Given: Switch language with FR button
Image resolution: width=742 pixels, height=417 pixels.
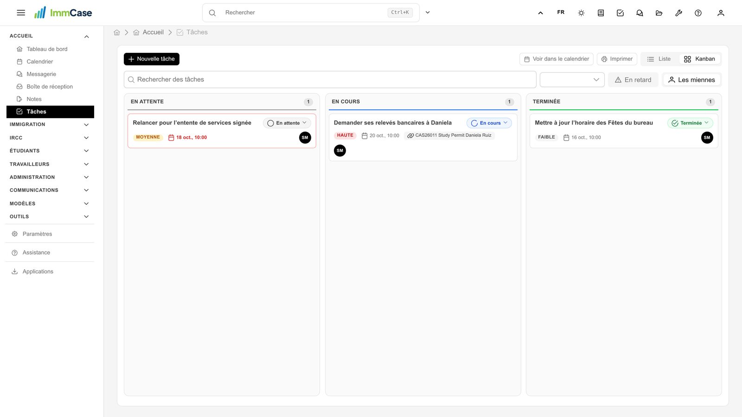Looking at the screenshot, I should click(561, 13).
